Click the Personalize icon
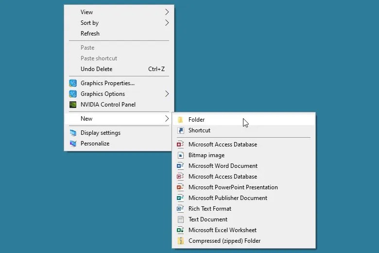Screen dimensions: 379x253 pos(73,144)
